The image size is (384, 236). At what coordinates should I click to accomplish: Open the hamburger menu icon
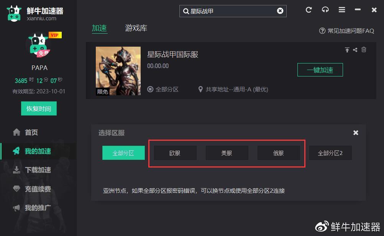[x=342, y=10]
